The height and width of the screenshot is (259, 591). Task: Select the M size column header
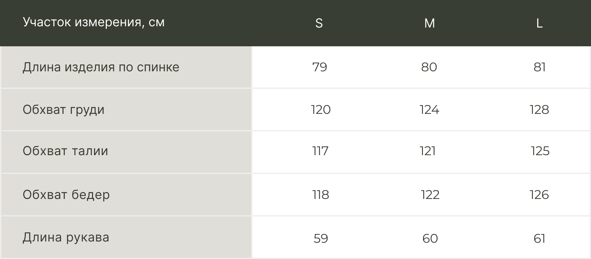pos(430,23)
